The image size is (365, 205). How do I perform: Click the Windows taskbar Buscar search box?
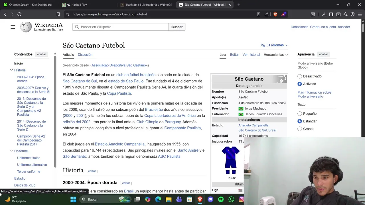pos(105,199)
